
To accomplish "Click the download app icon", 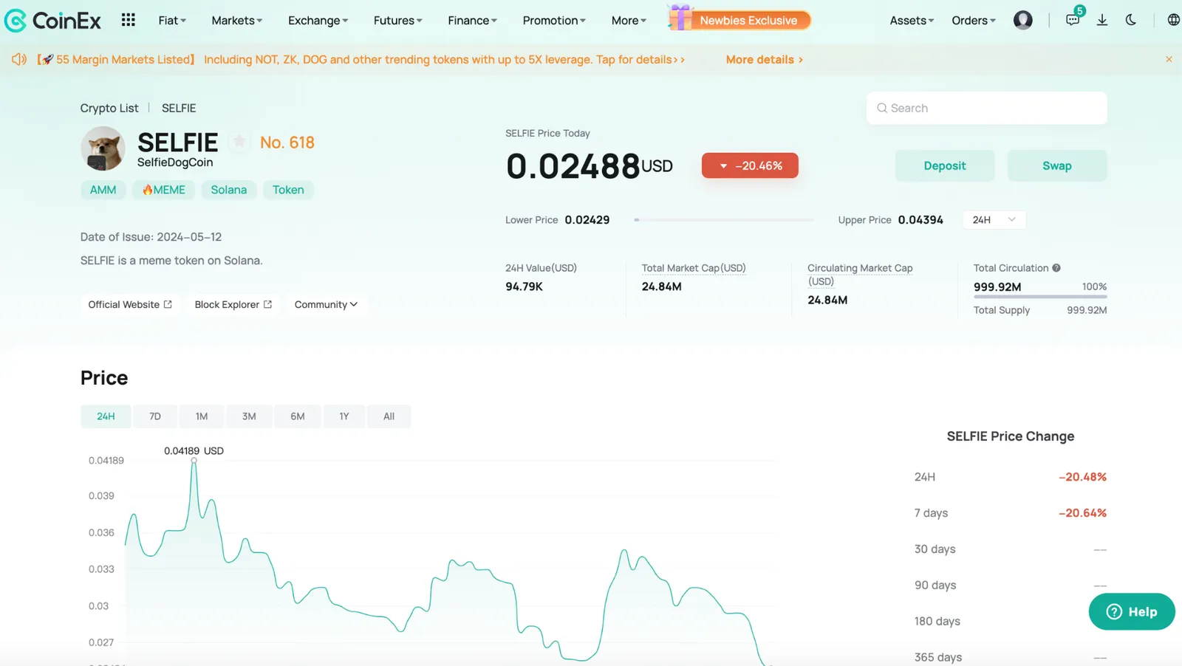I will [x=1101, y=20].
